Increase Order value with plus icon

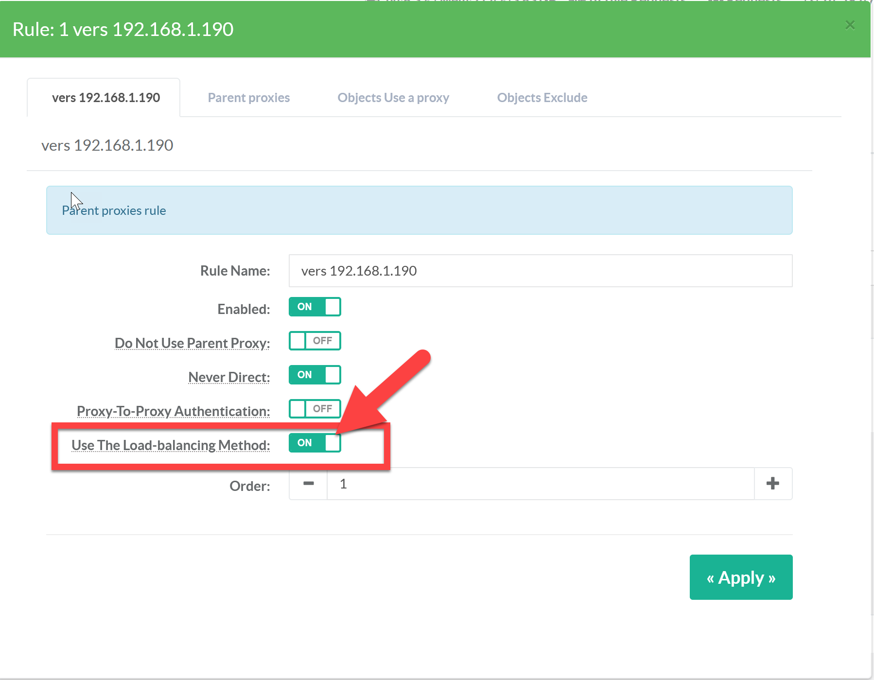tap(772, 484)
